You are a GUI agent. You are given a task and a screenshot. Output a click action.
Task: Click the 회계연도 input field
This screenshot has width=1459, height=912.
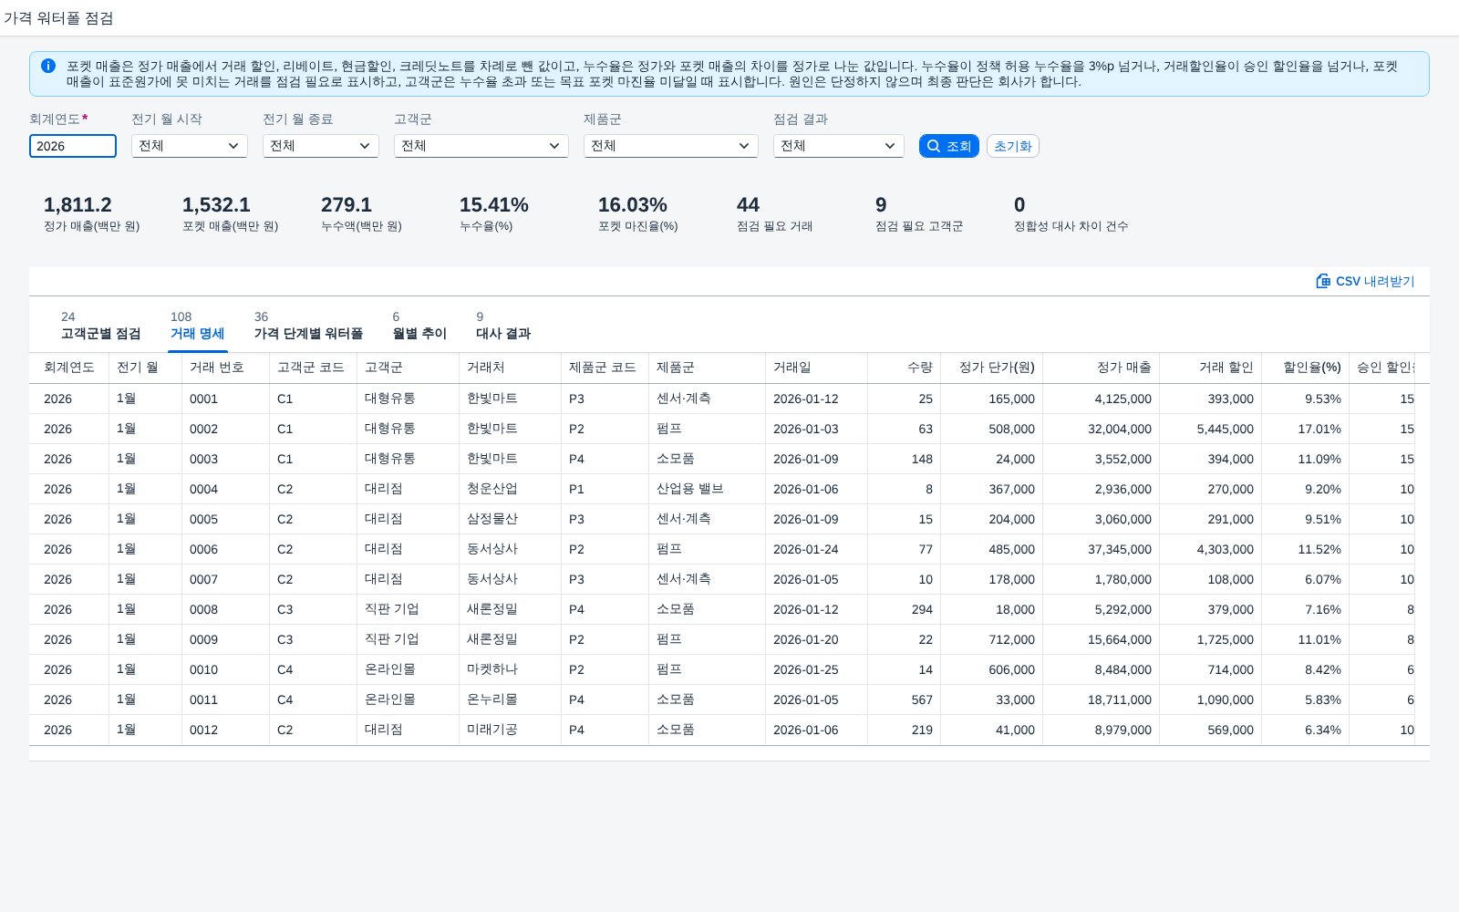click(x=73, y=146)
